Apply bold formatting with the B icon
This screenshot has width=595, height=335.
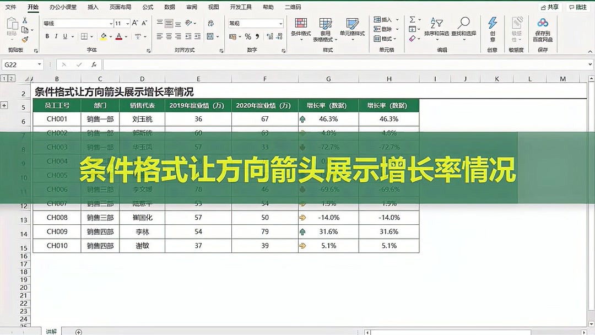(x=47, y=36)
